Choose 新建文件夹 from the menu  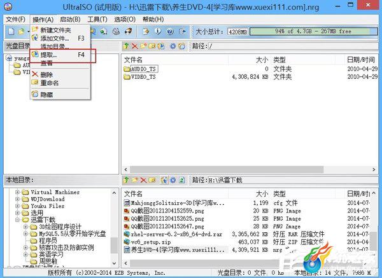point(60,30)
